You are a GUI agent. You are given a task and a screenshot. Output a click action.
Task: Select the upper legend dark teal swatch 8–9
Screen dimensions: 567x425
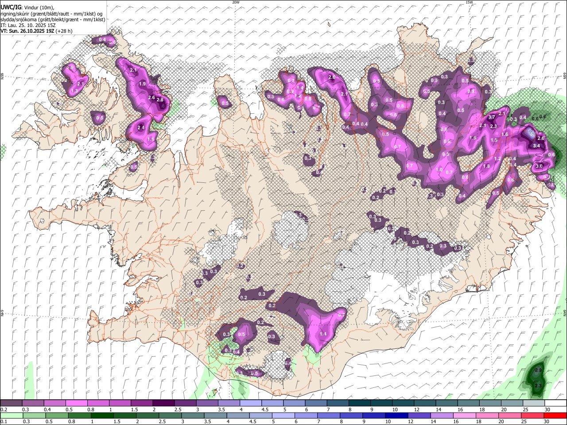pos(359,403)
